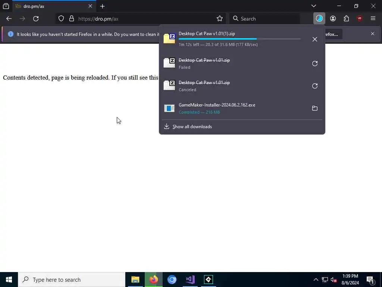Close the dro.pm/ax tab
The width and height of the screenshot is (382, 287).
90,6
